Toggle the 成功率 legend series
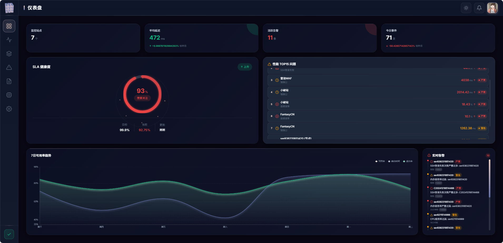This screenshot has height=243, width=503. coord(408,161)
